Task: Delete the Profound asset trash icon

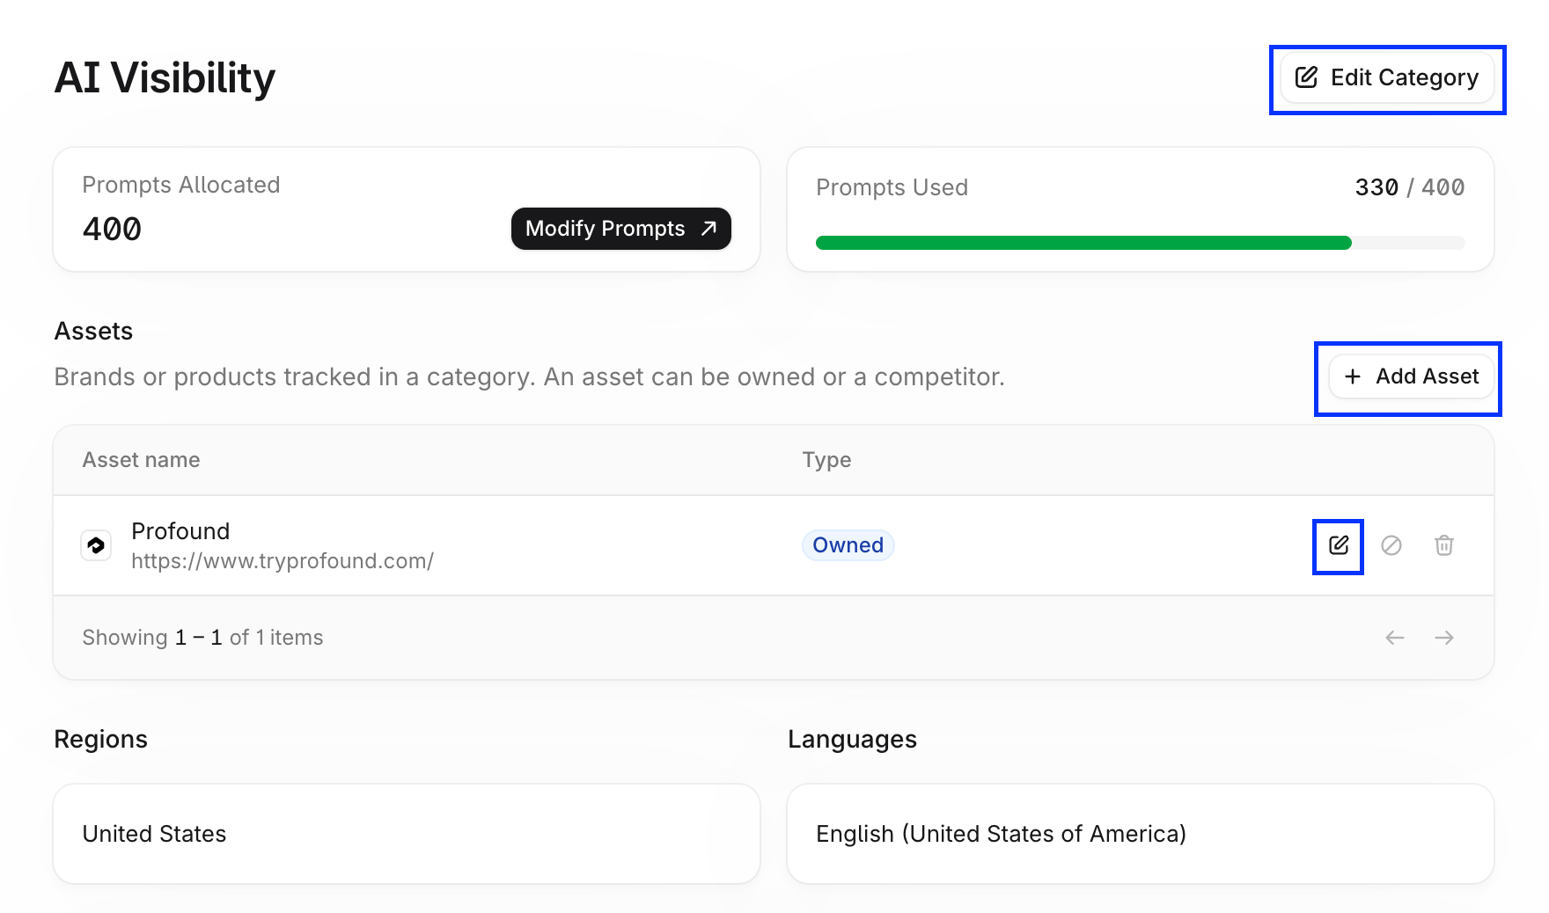Action: (x=1444, y=545)
